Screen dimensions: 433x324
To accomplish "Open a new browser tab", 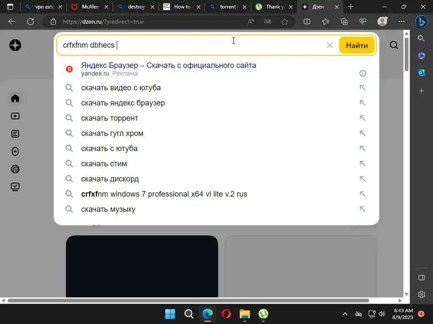I will [351, 7].
